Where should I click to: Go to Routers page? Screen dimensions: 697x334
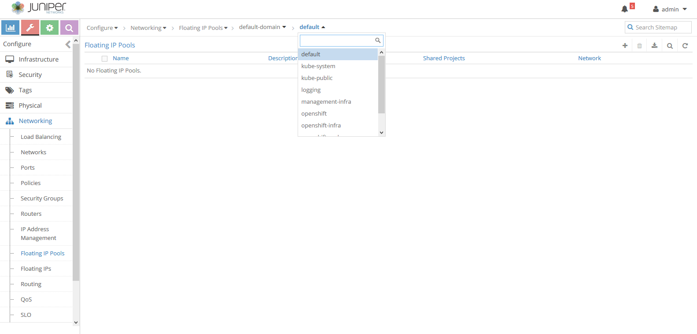pyautogui.click(x=31, y=214)
